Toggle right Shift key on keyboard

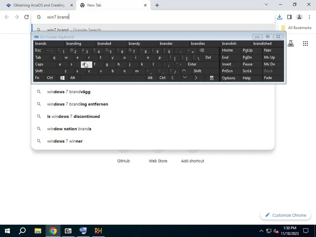[x=205, y=71]
